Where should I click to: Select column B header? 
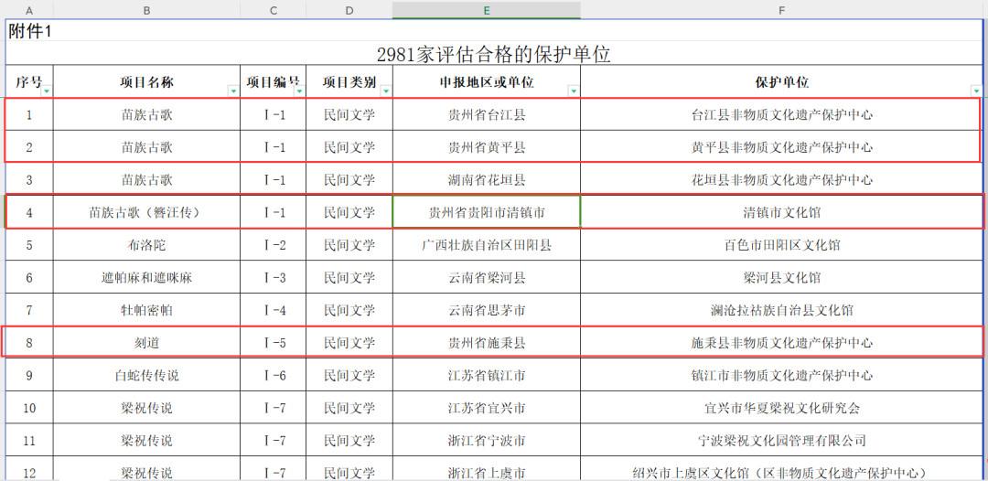pyautogui.click(x=146, y=10)
